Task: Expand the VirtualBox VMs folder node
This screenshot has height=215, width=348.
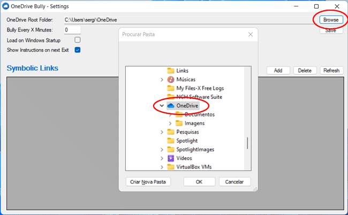Action: tap(162, 167)
